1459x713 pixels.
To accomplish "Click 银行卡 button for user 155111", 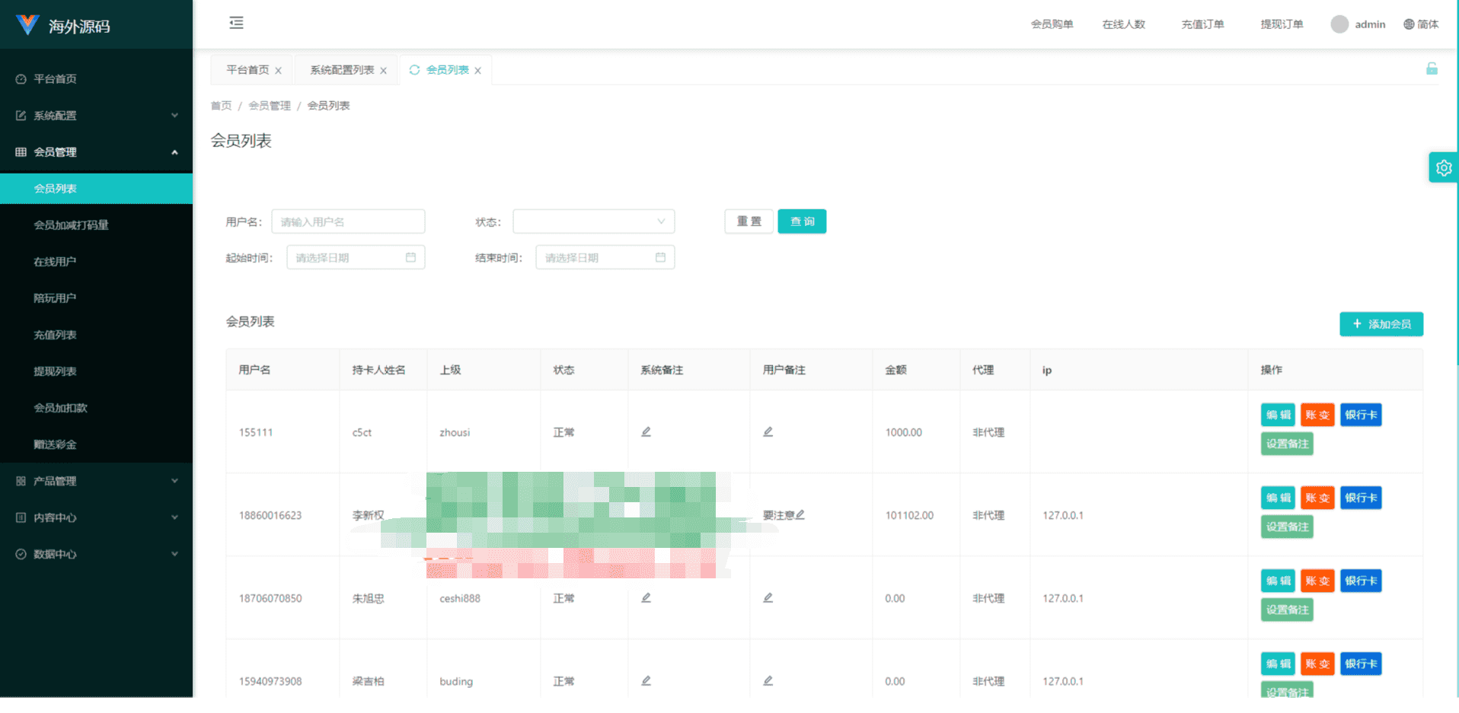I will coord(1361,415).
